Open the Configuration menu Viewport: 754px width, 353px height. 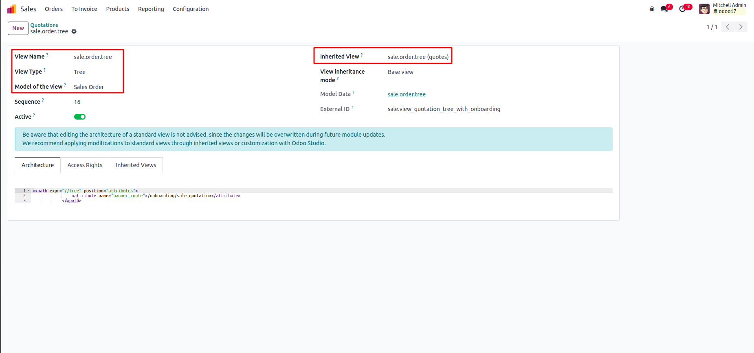[x=191, y=9]
